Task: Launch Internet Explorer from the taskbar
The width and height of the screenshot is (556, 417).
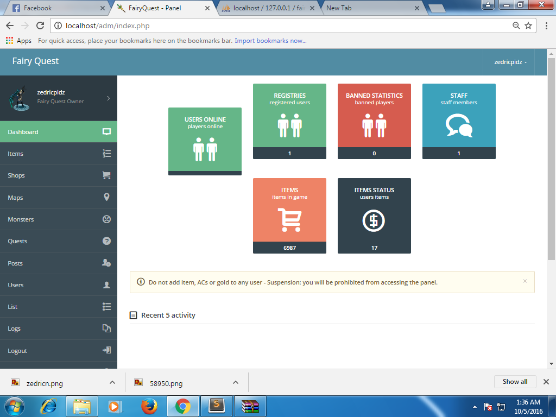Action: (x=48, y=407)
